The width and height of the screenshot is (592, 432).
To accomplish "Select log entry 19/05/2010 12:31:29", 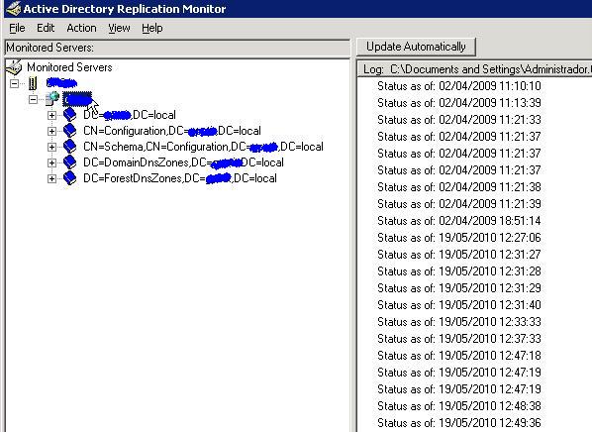I will [459, 288].
